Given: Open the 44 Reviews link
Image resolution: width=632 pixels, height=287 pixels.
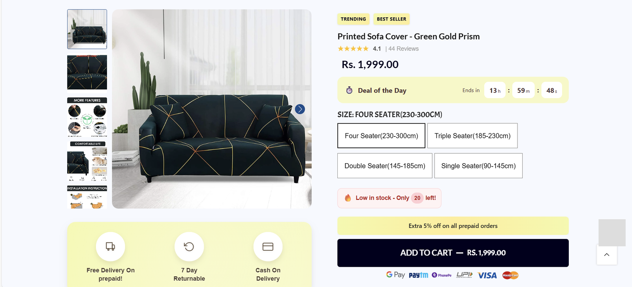Looking at the screenshot, I should [403, 49].
